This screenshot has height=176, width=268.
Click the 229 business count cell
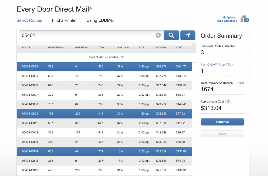pyautogui.click(x=77, y=114)
